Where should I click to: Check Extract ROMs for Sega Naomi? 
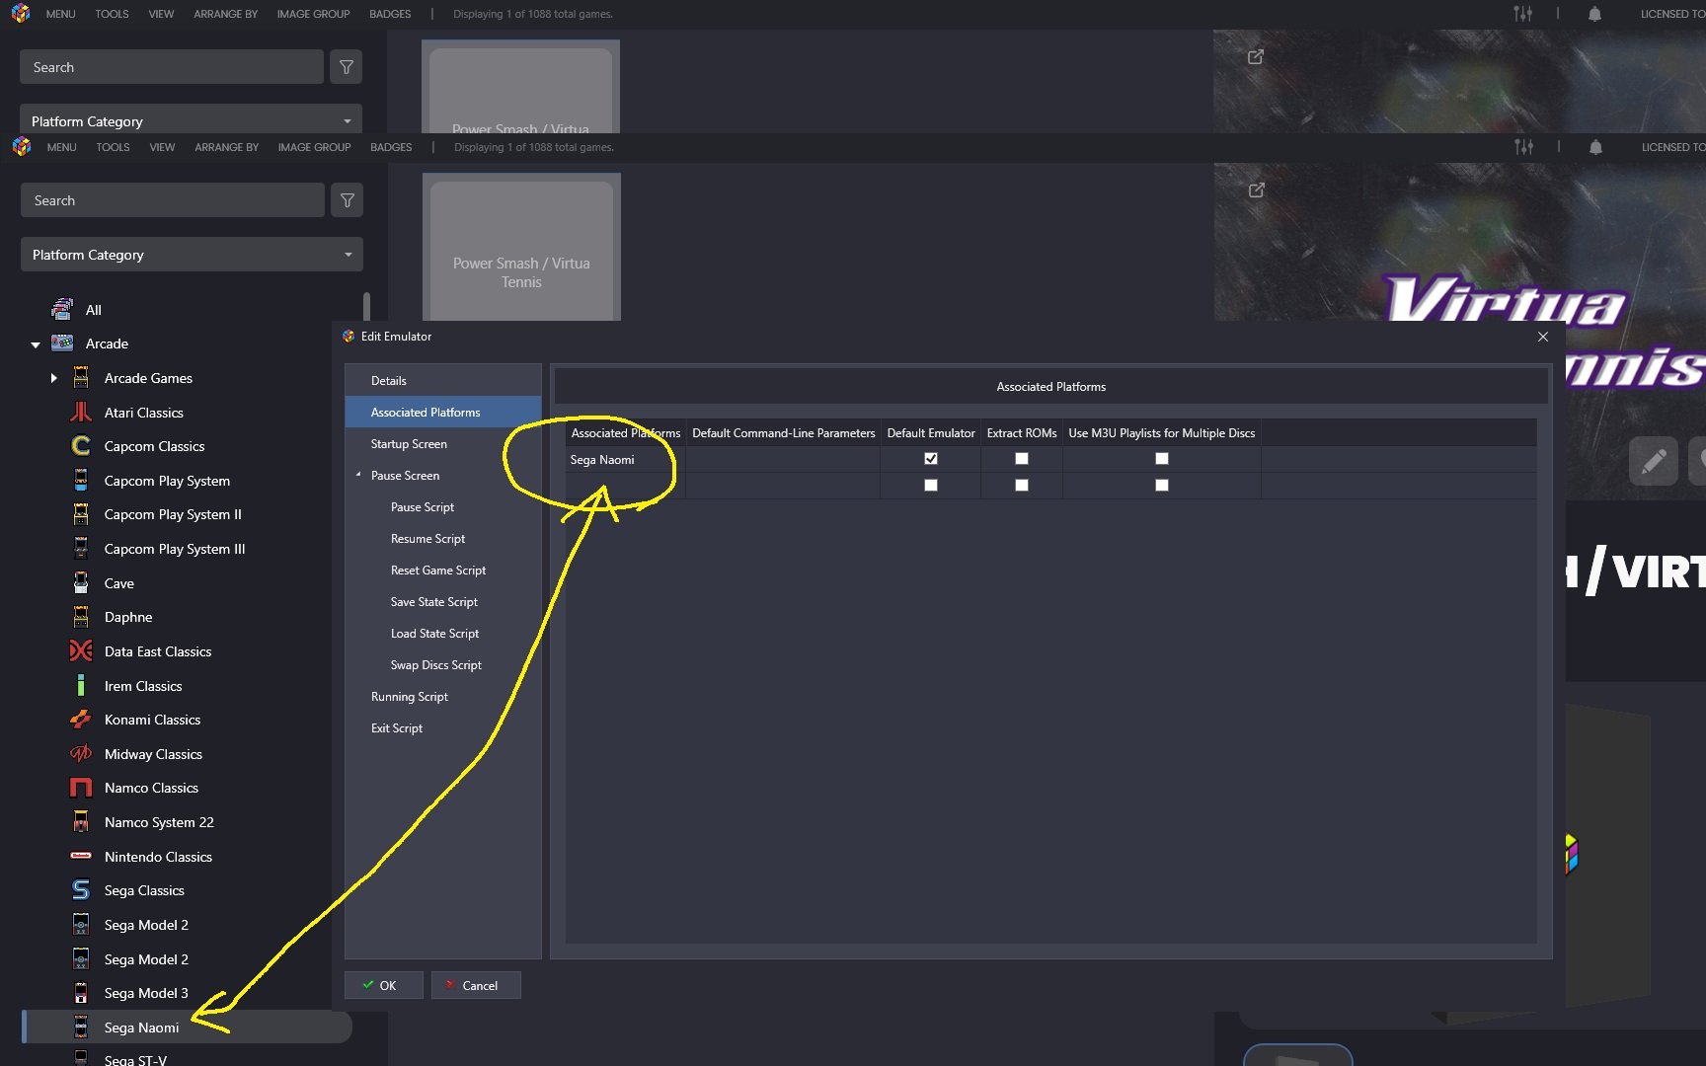pyautogui.click(x=1022, y=459)
